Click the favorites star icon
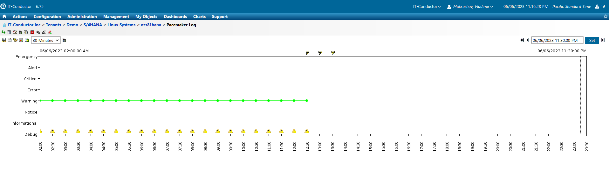Screen dimensions: 609x177 pos(605,16)
